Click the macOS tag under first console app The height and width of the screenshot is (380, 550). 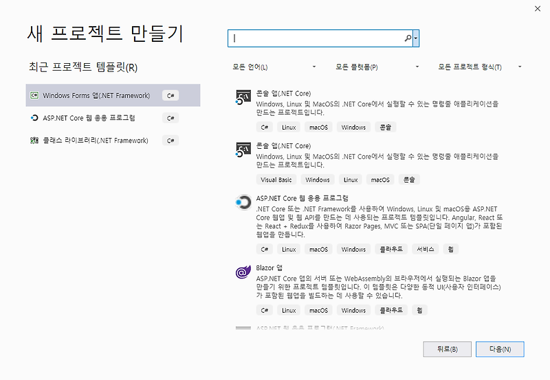[318, 128]
